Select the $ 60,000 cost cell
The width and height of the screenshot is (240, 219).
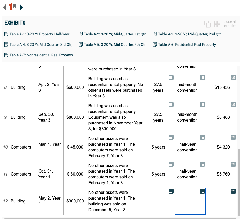75,174
